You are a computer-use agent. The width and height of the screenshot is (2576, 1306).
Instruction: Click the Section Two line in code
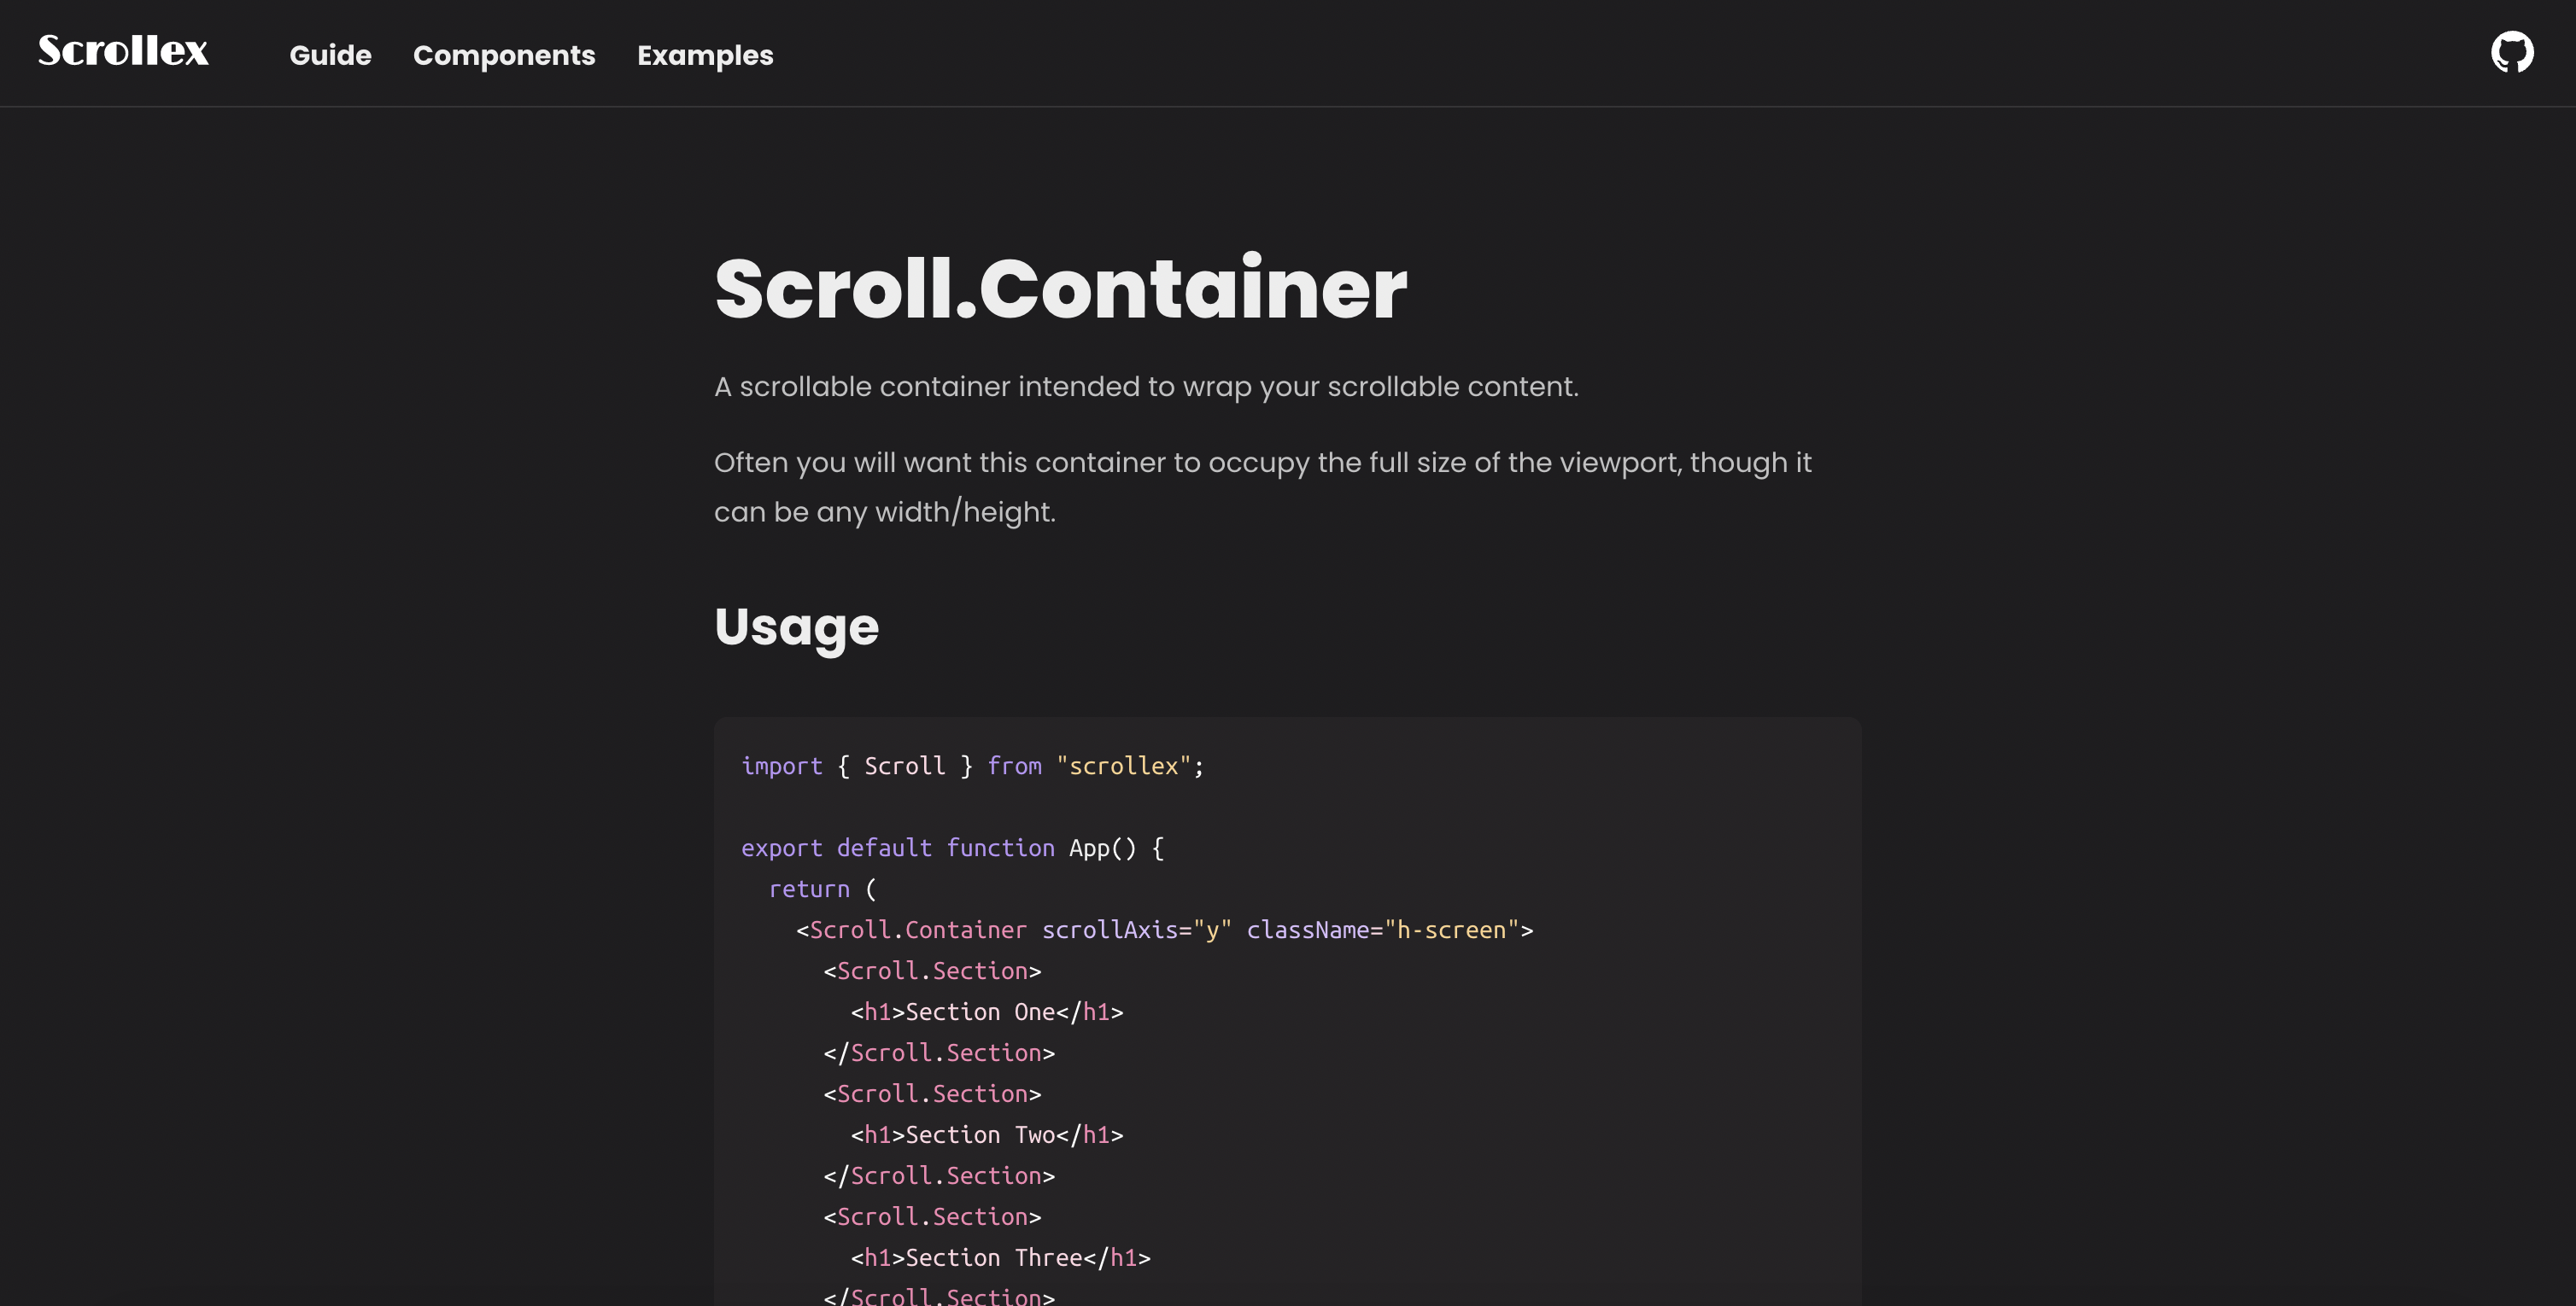pyautogui.click(x=985, y=1134)
